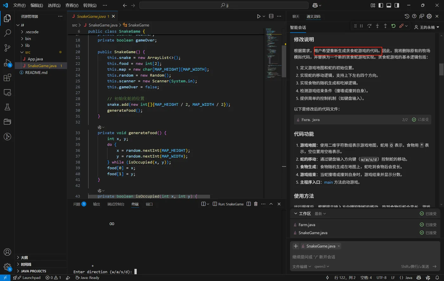Open the 编辑(E) menu
Screen dimensions: 444x281
coord(37,5)
